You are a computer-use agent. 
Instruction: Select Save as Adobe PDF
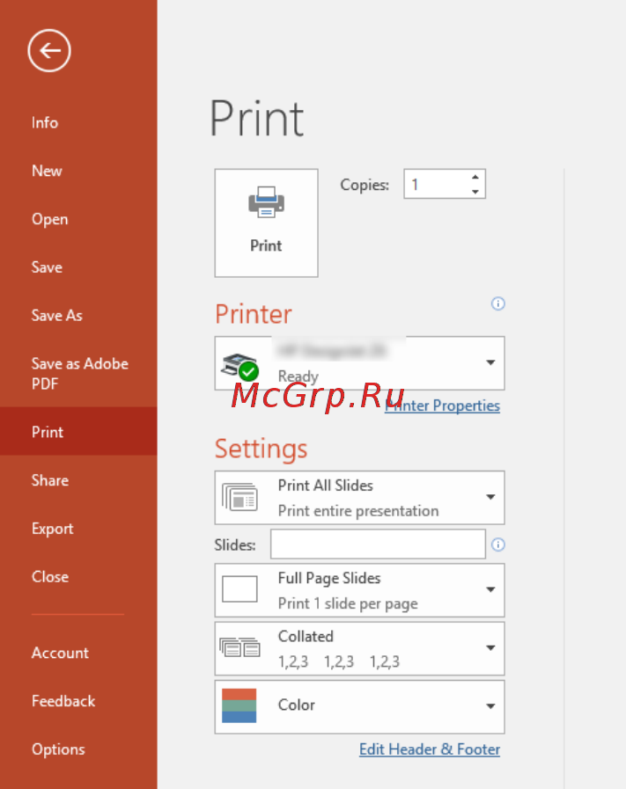78,373
